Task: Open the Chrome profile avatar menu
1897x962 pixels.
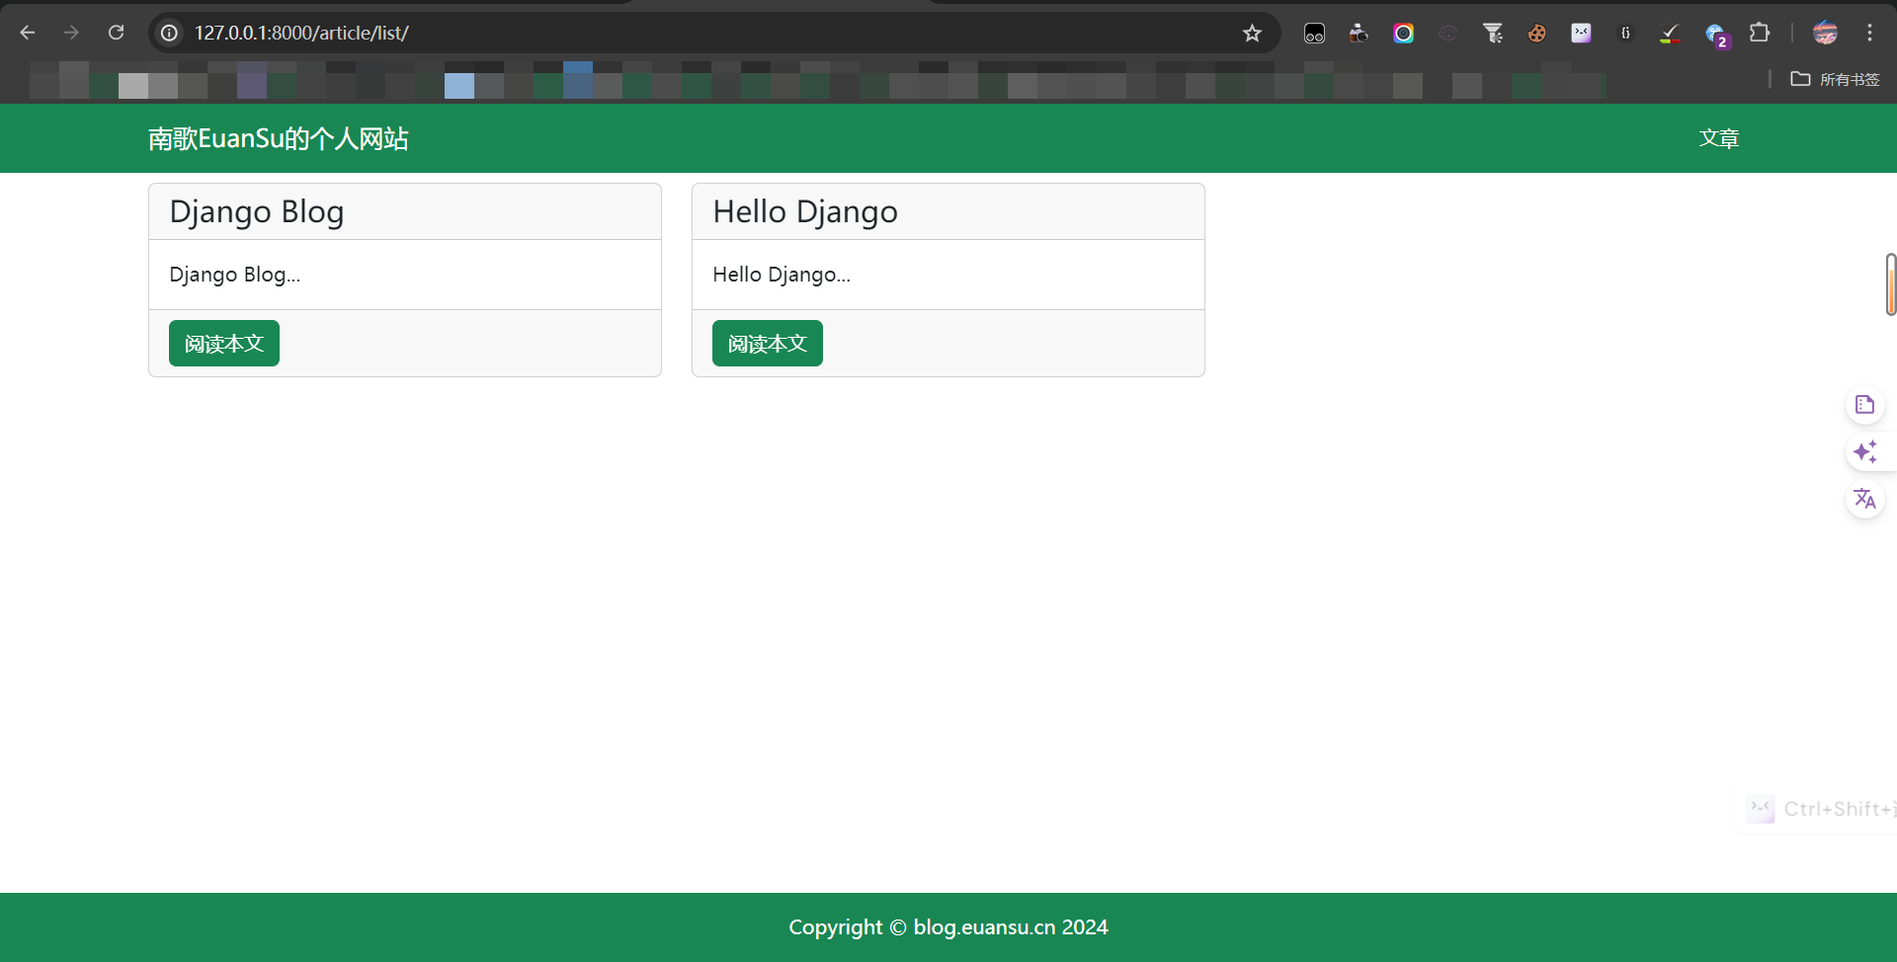Action: point(1825,33)
